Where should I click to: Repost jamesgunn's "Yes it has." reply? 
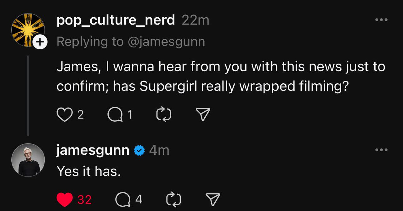tap(173, 199)
